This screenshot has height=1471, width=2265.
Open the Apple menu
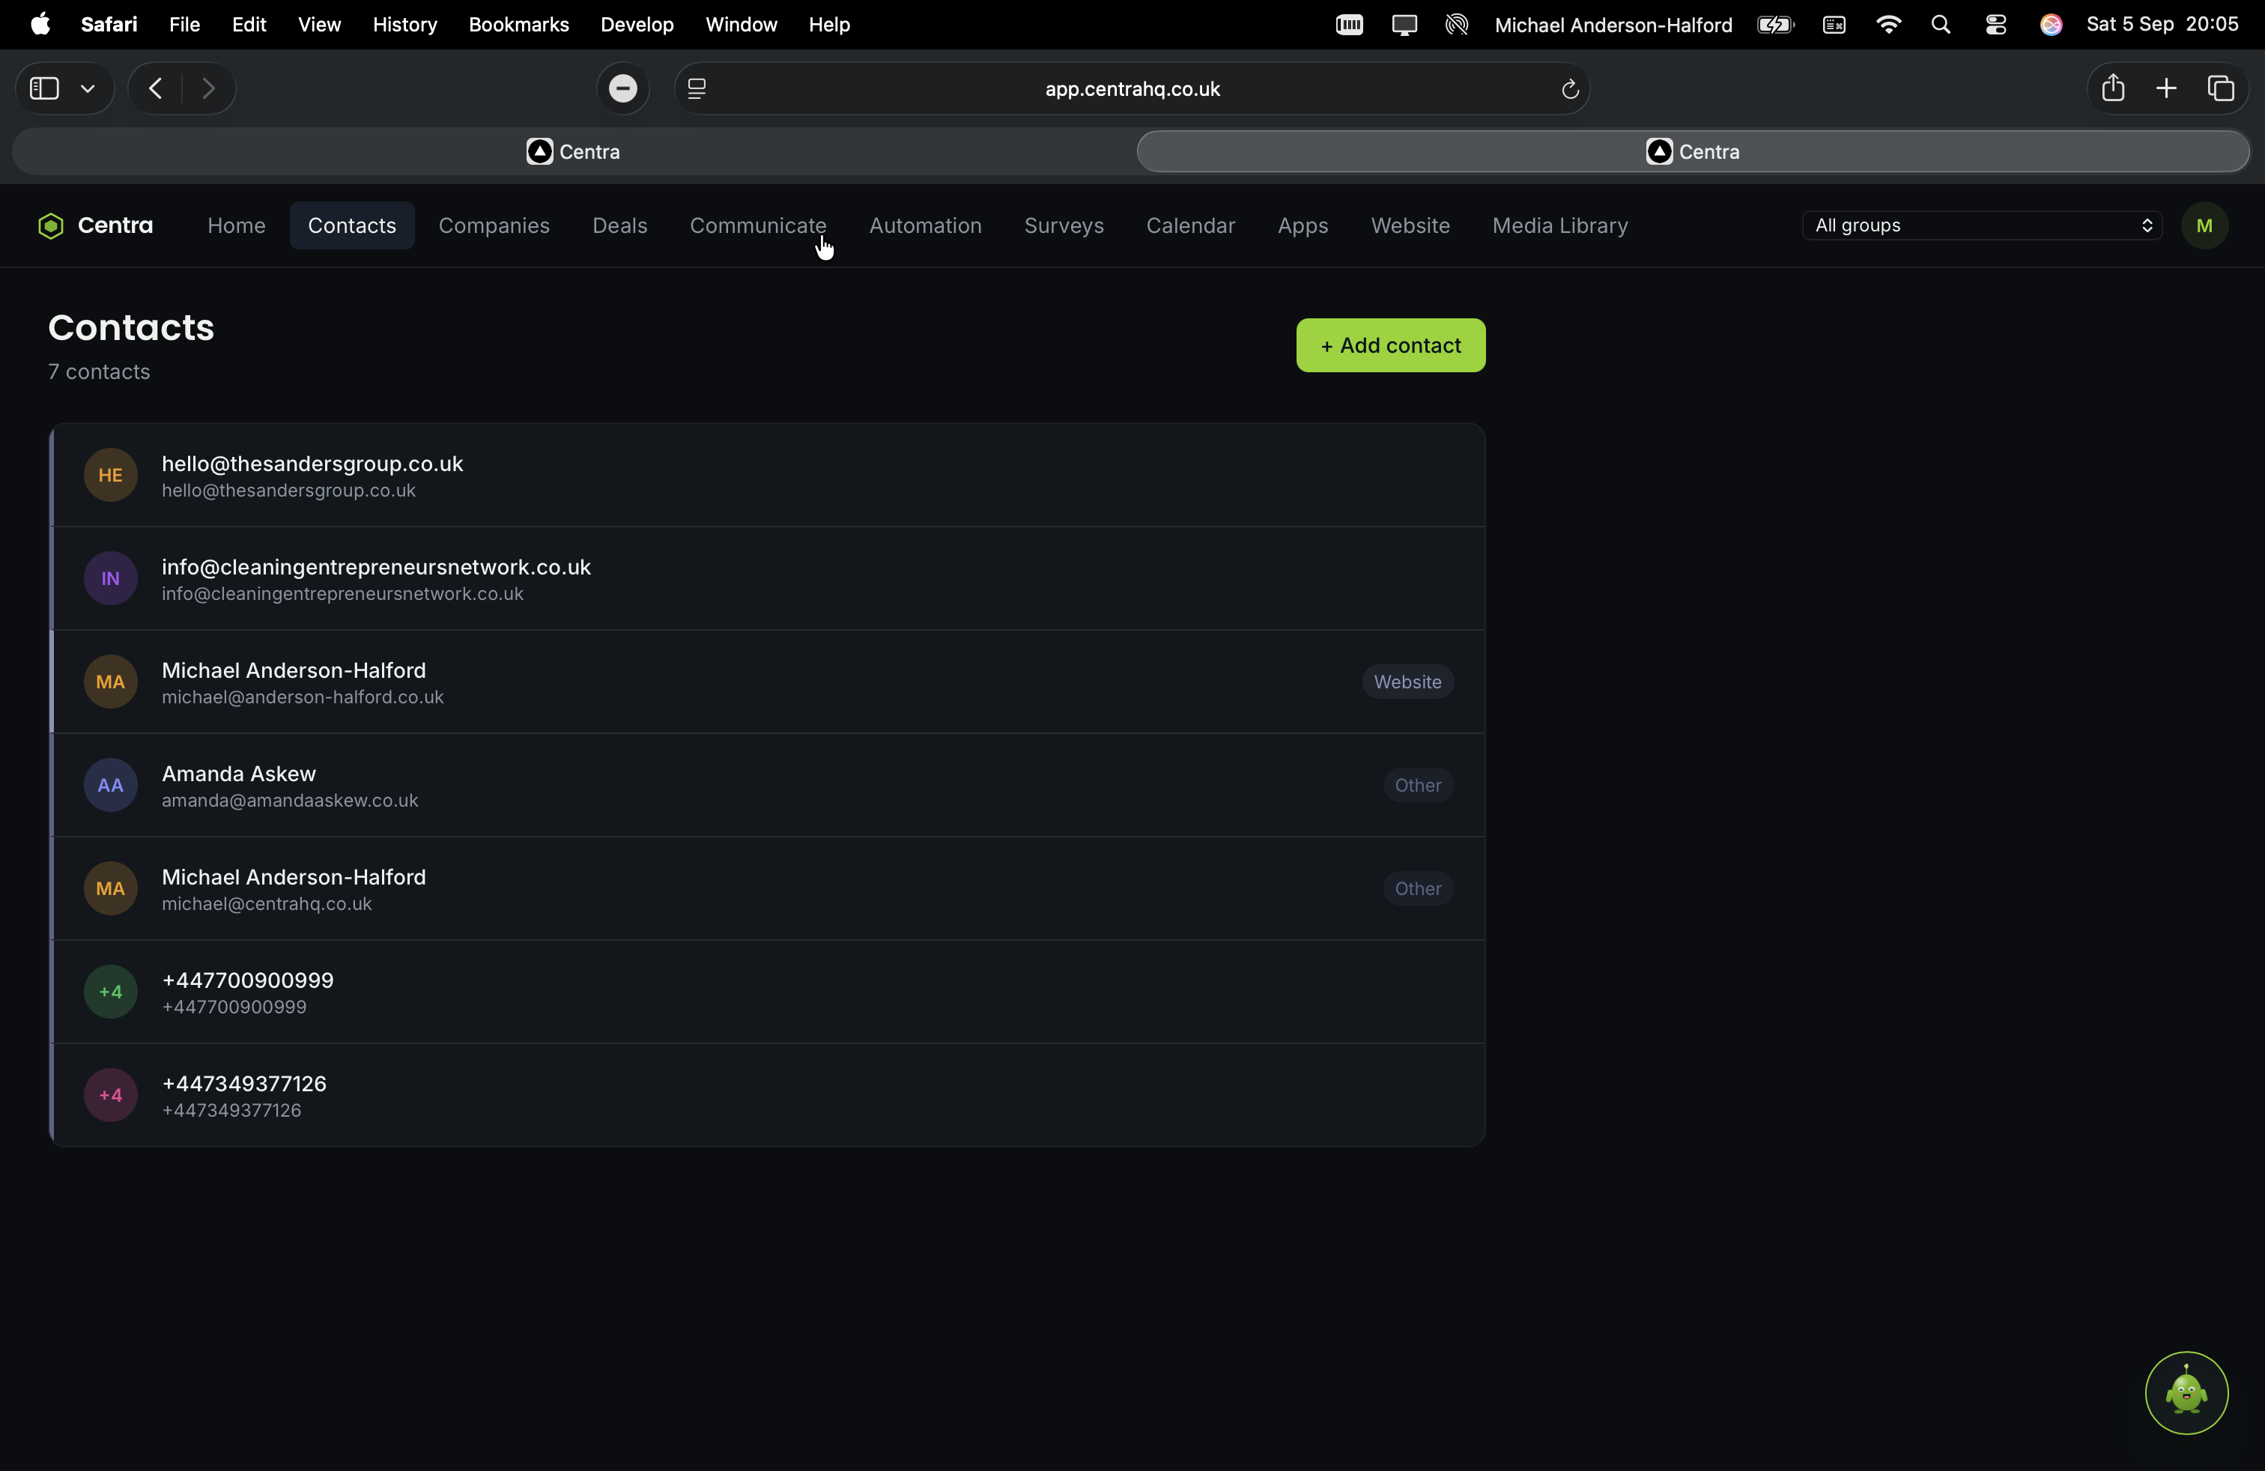[40, 25]
